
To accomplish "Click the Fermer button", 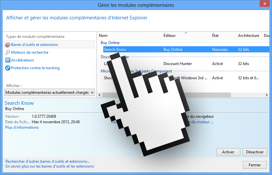I will click(x=255, y=165).
